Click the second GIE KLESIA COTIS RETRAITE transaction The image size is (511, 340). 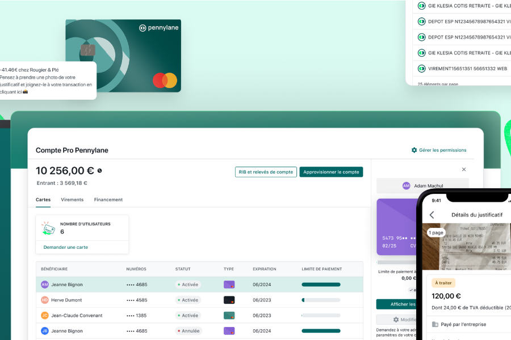(462, 53)
